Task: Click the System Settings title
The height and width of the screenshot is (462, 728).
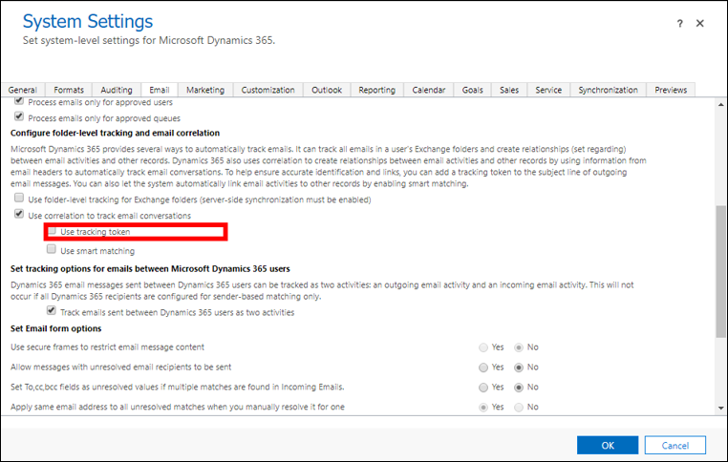Action: pos(88,21)
